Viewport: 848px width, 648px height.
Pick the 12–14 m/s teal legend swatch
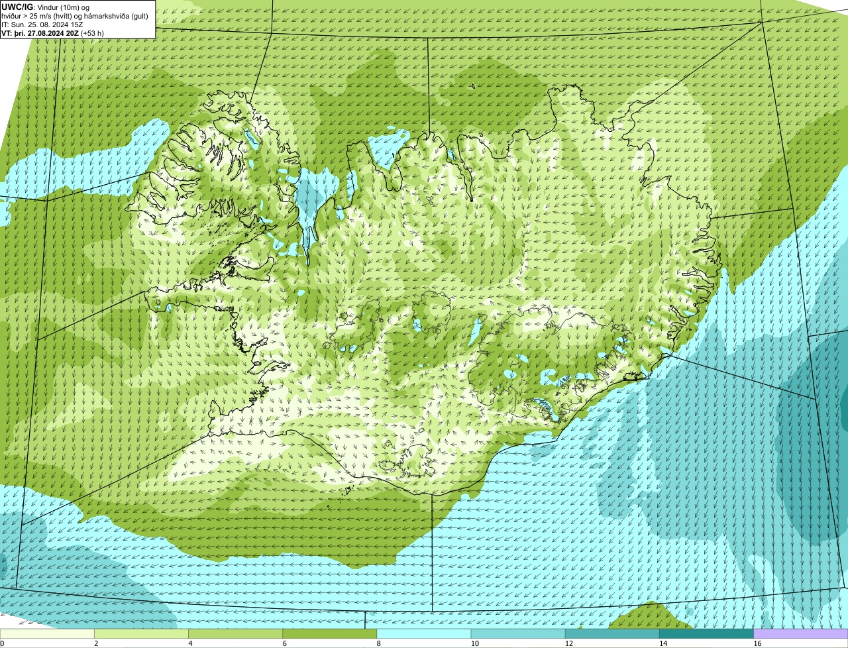point(612,633)
